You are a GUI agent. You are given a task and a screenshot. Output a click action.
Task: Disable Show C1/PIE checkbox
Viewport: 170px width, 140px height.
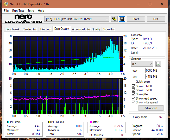tap(133, 86)
